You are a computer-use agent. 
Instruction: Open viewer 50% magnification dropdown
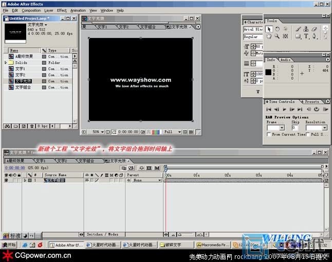98,132
